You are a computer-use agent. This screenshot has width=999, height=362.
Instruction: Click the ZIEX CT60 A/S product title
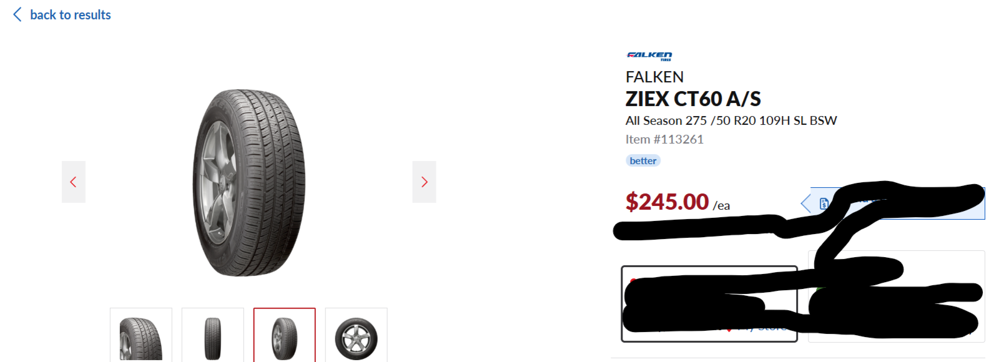tap(693, 99)
